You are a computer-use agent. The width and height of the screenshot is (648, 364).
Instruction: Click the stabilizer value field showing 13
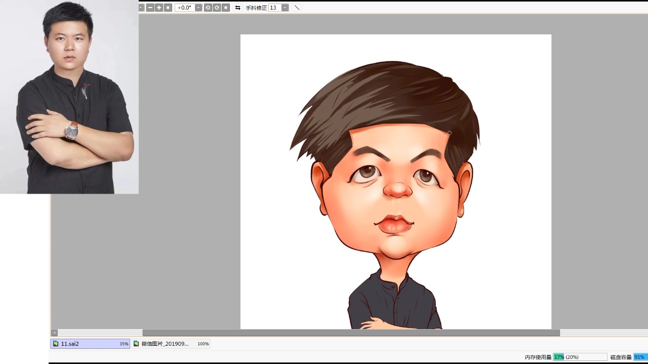pyautogui.click(x=275, y=8)
